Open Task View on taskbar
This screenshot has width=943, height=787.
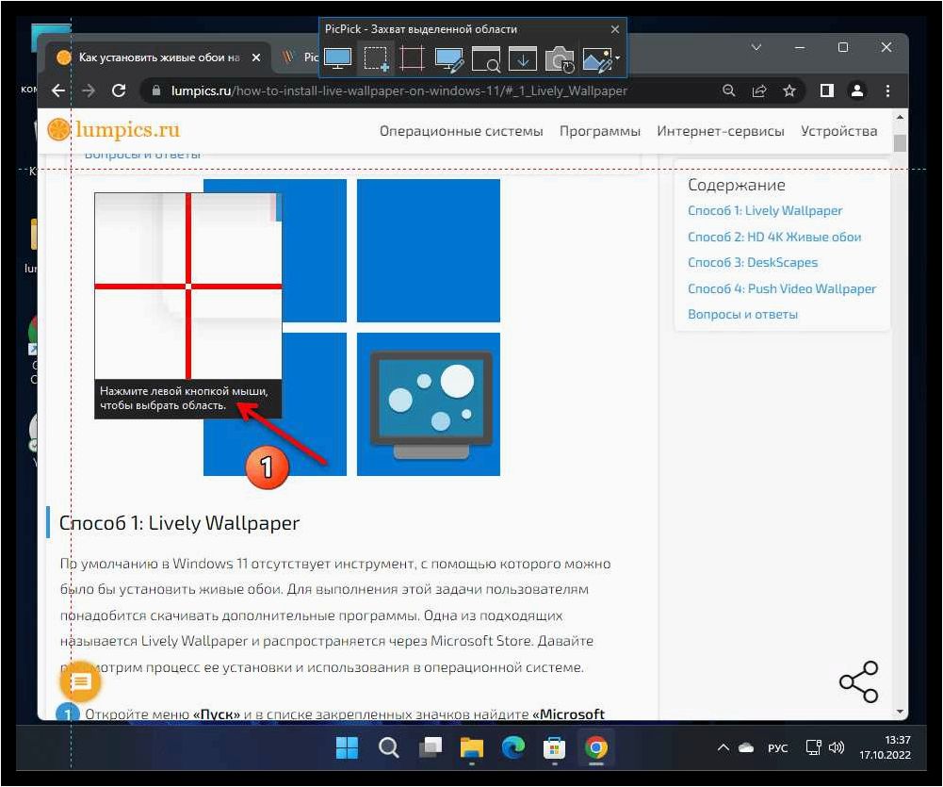(x=430, y=748)
